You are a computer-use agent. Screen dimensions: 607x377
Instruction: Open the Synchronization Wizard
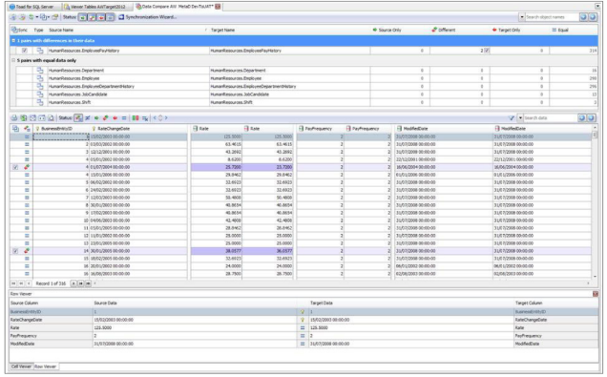pyautogui.click(x=148, y=17)
